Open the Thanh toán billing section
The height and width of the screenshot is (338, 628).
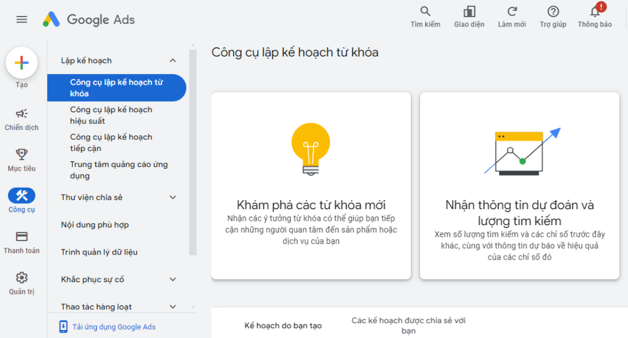click(21, 237)
